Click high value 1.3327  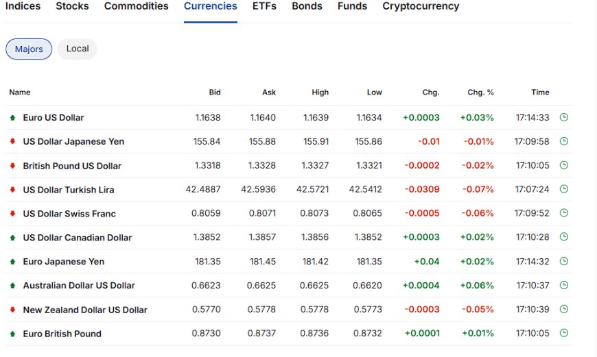[x=315, y=165]
